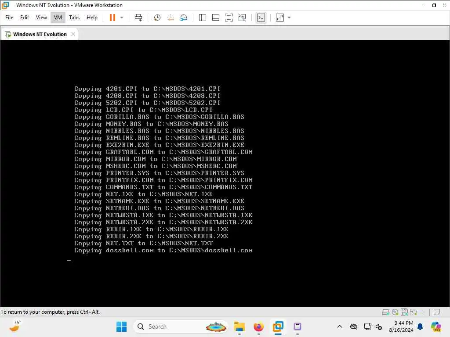Screen dimensions: 450x337
Task: Show the console view button
Action: (x=261, y=18)
